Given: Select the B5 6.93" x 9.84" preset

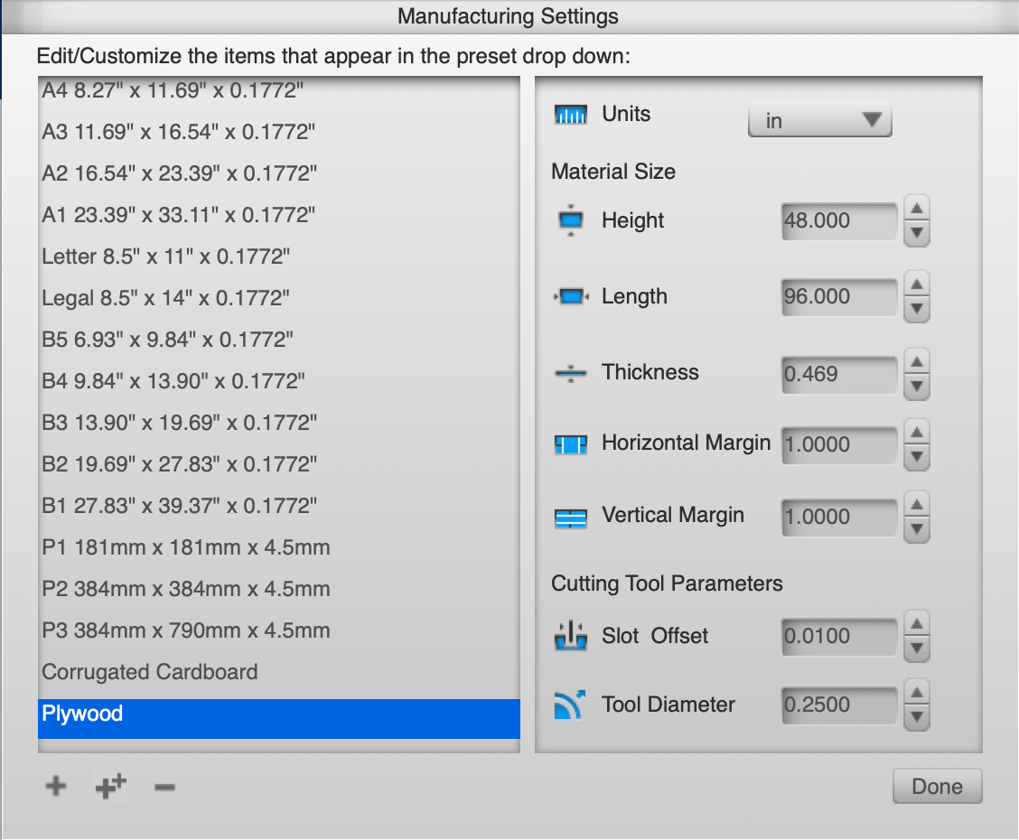Looking at the screenshot, I should pos(279,340).
